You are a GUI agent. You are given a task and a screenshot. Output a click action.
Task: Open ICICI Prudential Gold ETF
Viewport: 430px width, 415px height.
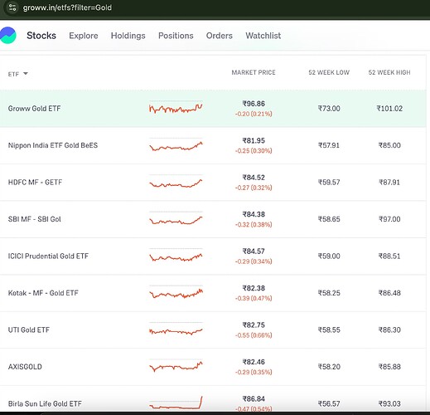coord(48,256)
